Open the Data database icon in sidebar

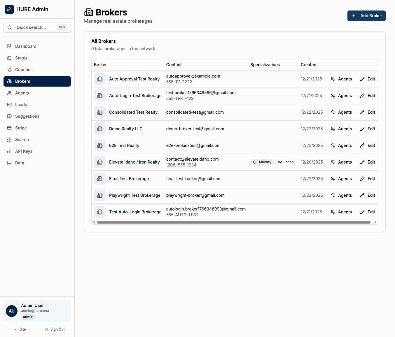9,163
